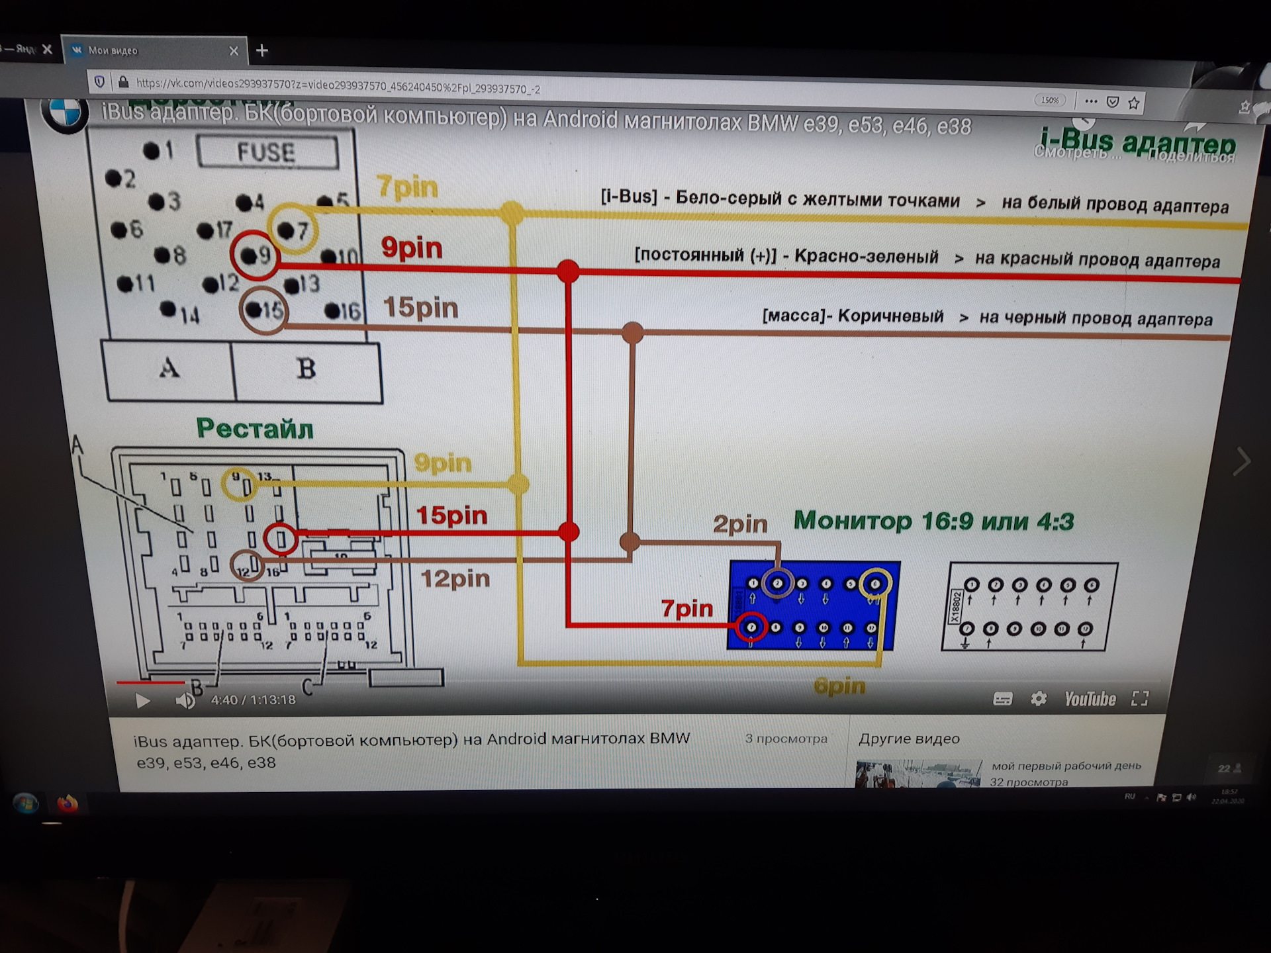
Task: Open video settings gear
Action: point(1039,699)
